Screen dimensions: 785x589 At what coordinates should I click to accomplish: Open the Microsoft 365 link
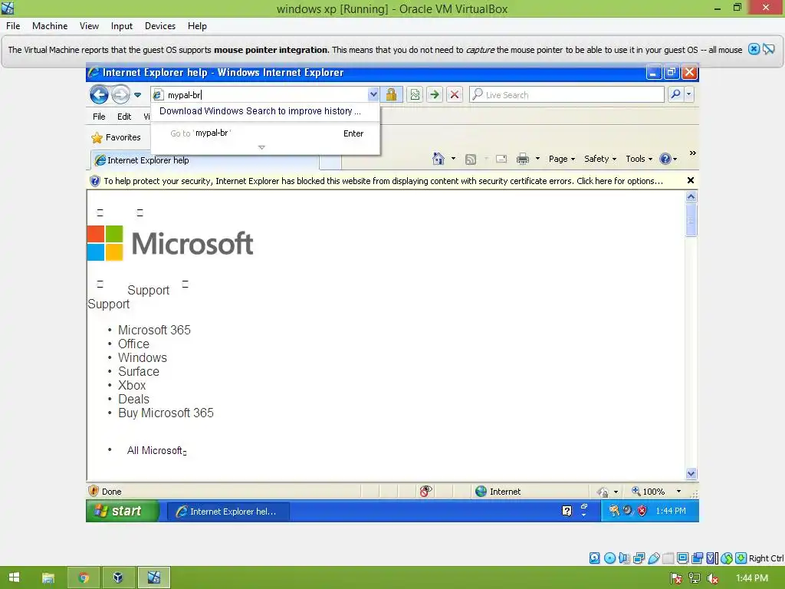pos(154,330)
